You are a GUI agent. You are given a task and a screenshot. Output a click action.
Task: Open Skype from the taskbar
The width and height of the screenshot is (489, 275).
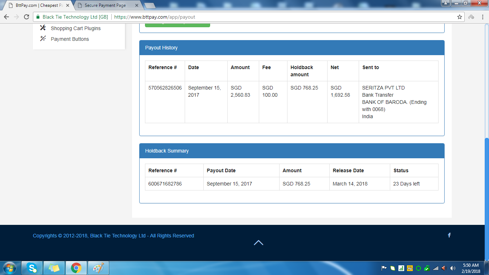(32, 268)
